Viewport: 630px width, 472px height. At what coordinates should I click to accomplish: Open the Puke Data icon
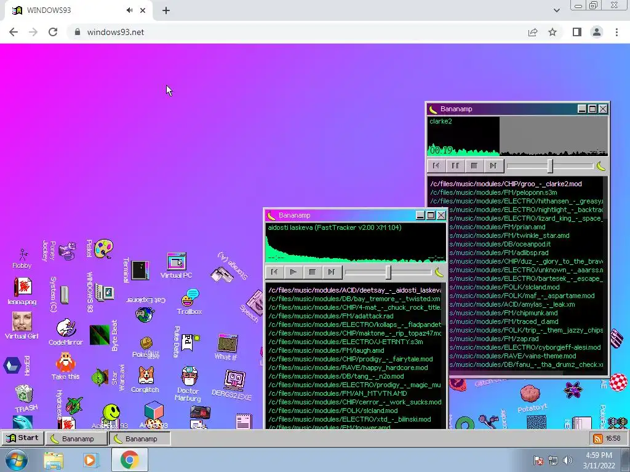coord(188,342)
